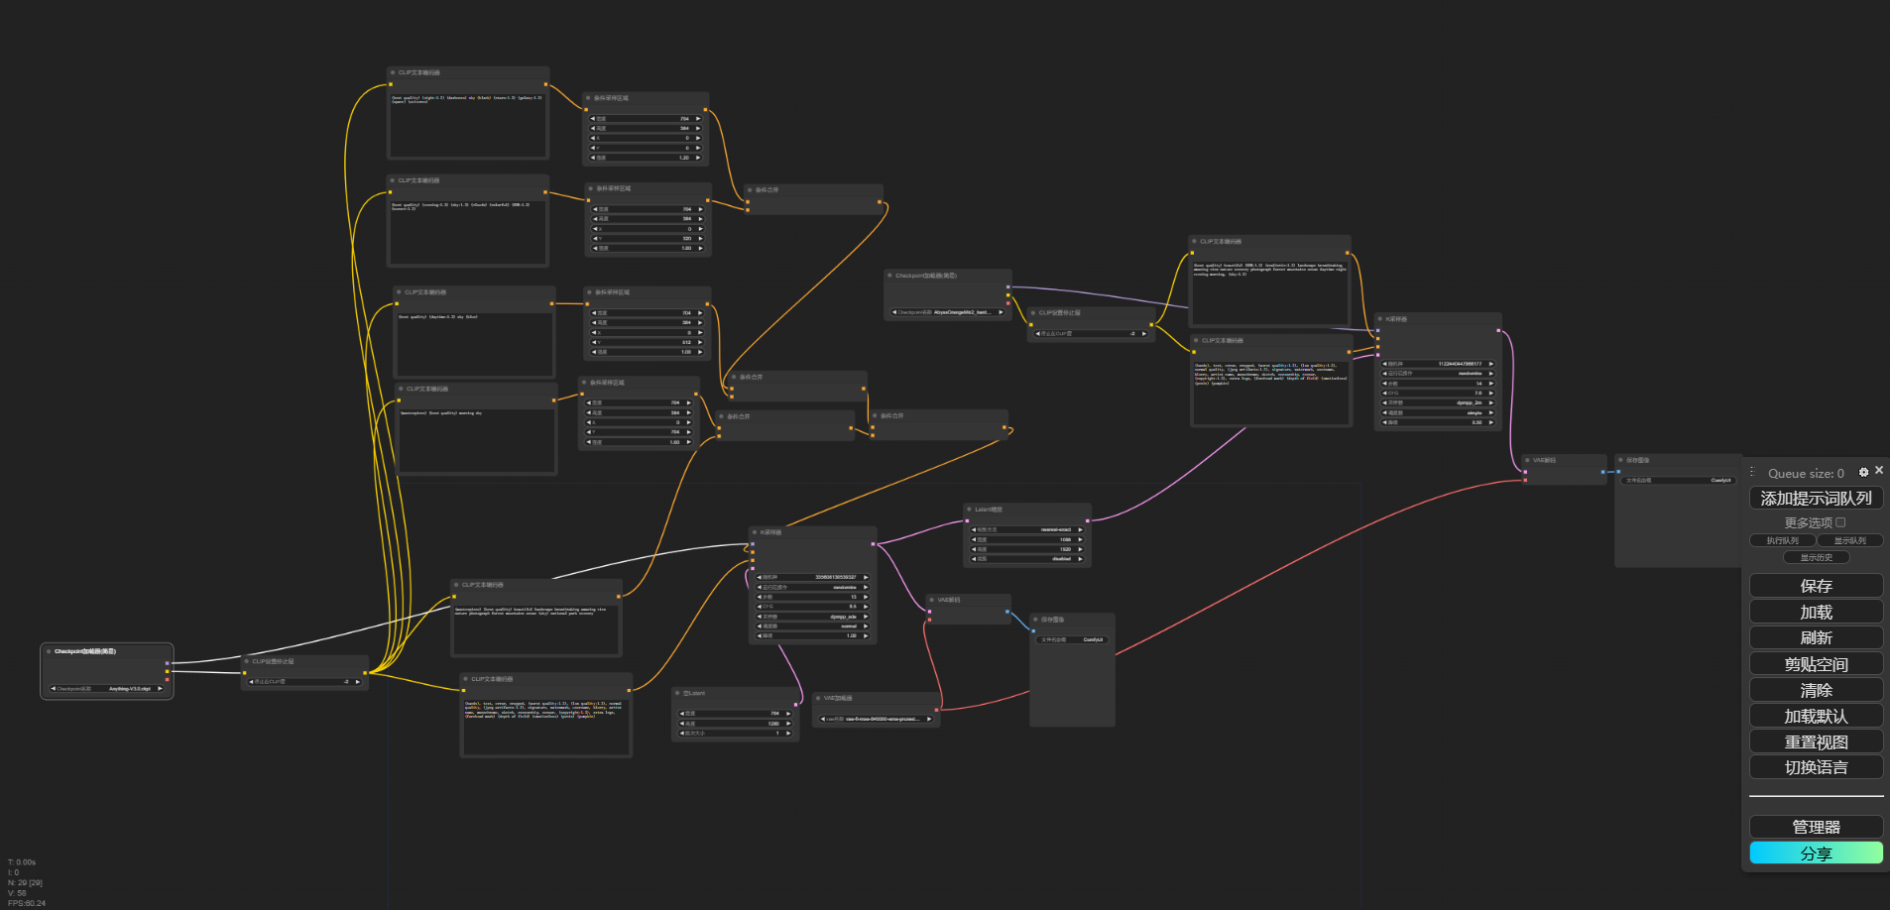The image size is (1890, 910).
Task: Toggle collapse on the topmost CLIP文本编码器 node
Action: [393, 72]
